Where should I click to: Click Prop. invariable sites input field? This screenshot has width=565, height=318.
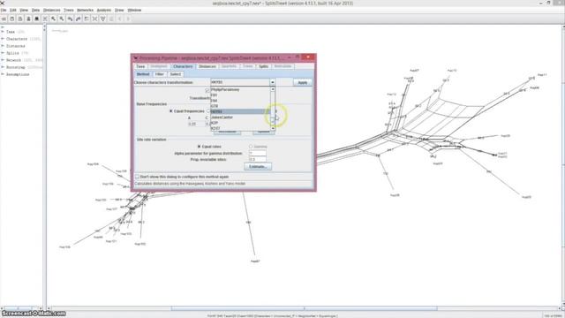[258, 159]
